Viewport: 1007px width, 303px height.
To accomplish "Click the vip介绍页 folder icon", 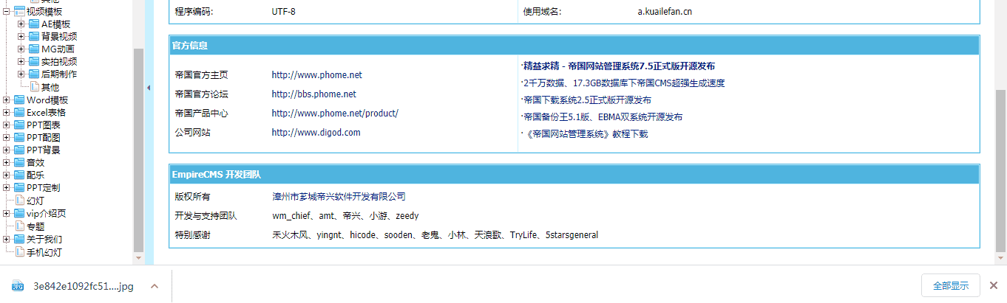I will point(20,213).
